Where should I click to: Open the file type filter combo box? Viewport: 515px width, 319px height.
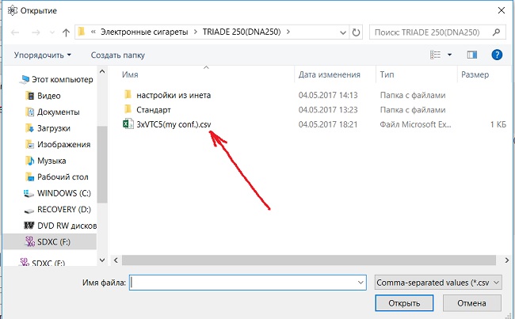click(438, 281)
